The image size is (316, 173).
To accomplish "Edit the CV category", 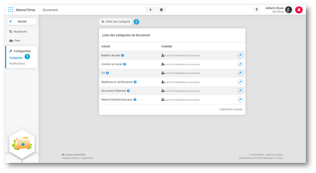I will pyautogui.click(x=240, y=73).
